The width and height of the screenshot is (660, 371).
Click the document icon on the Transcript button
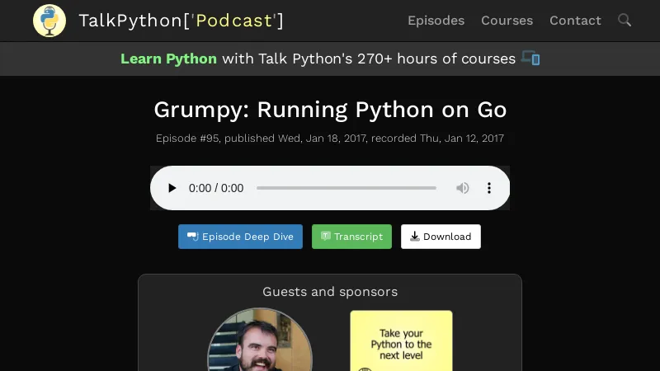326,237
